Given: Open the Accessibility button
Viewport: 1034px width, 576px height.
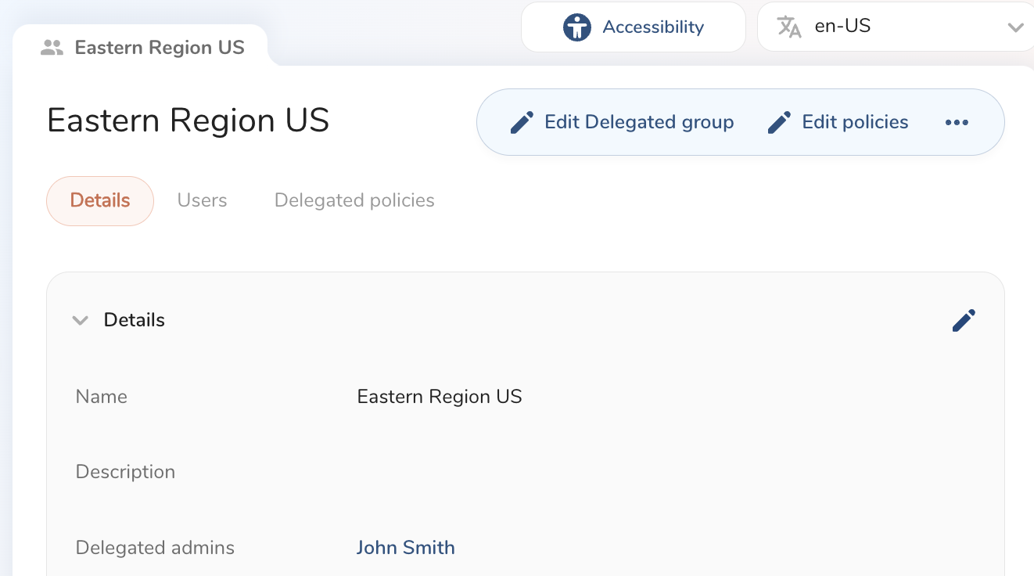Looking at the screenshot, I should pos(634,27).
